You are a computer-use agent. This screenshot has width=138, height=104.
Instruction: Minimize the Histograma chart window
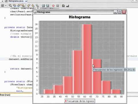pyautogui.click(x=115, y=12)
